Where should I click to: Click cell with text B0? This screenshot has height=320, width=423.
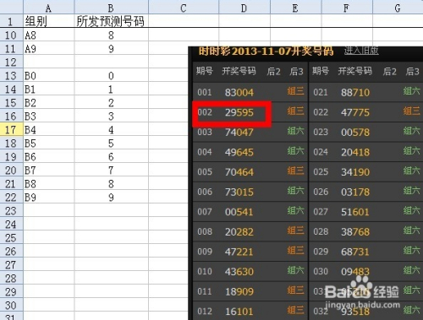point(49,76)
